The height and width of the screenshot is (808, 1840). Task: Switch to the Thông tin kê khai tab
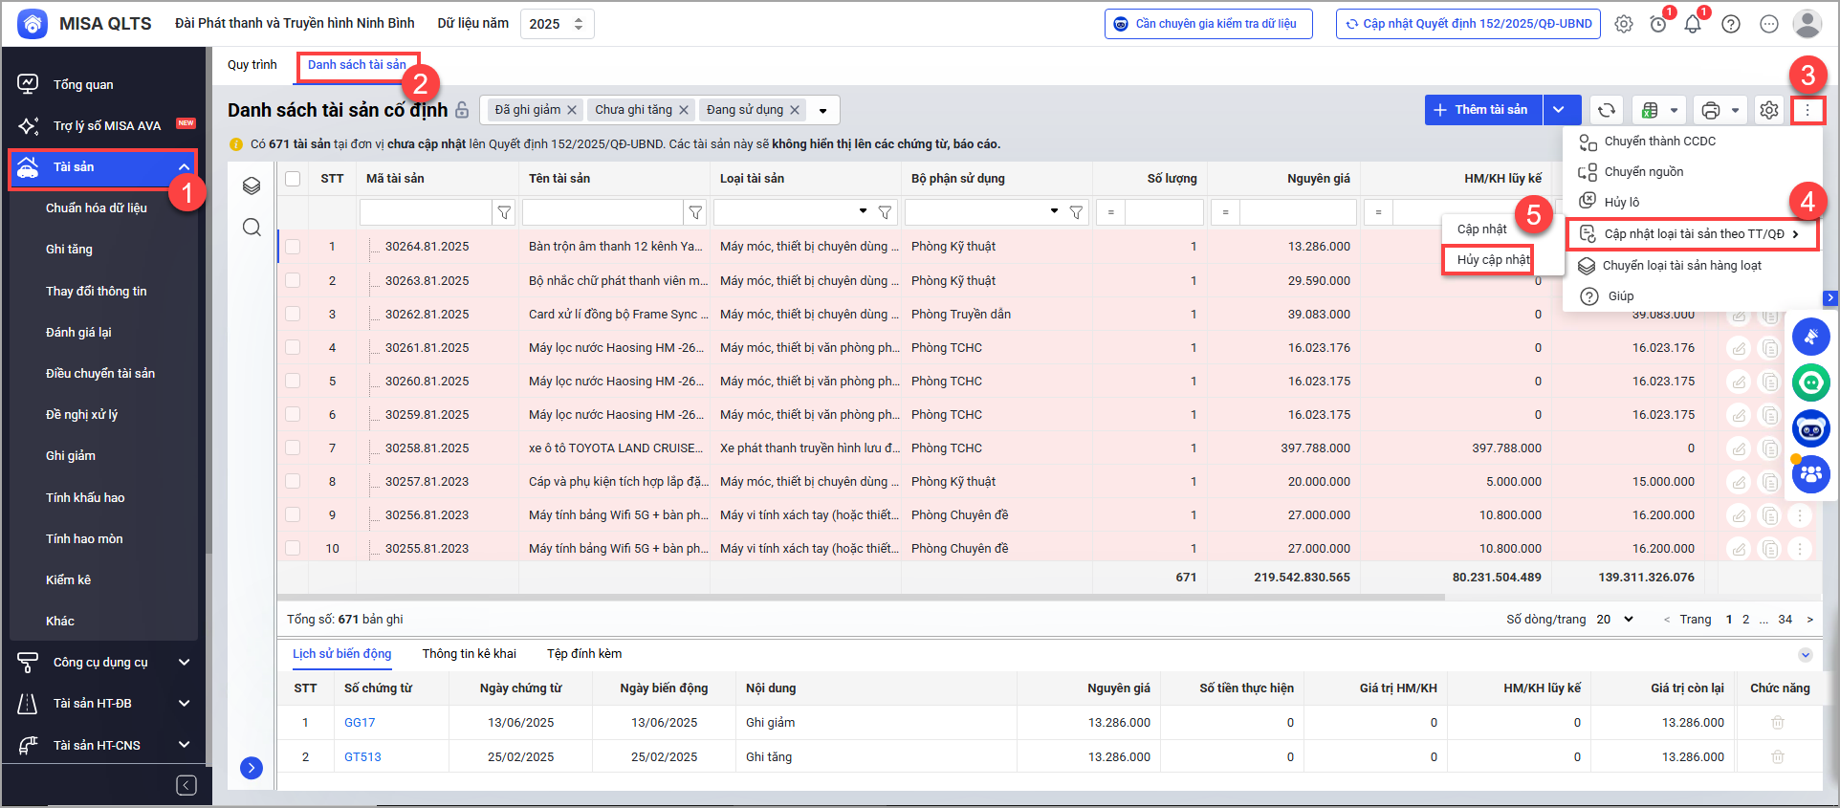coord(469,654)
